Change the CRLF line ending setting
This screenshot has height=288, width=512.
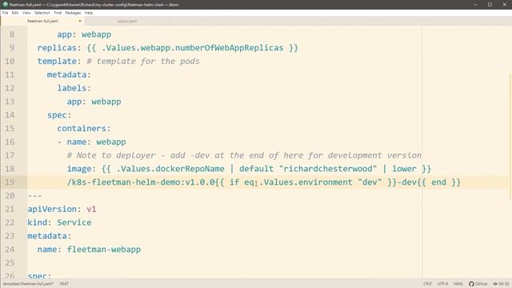(x=427, y=284)
